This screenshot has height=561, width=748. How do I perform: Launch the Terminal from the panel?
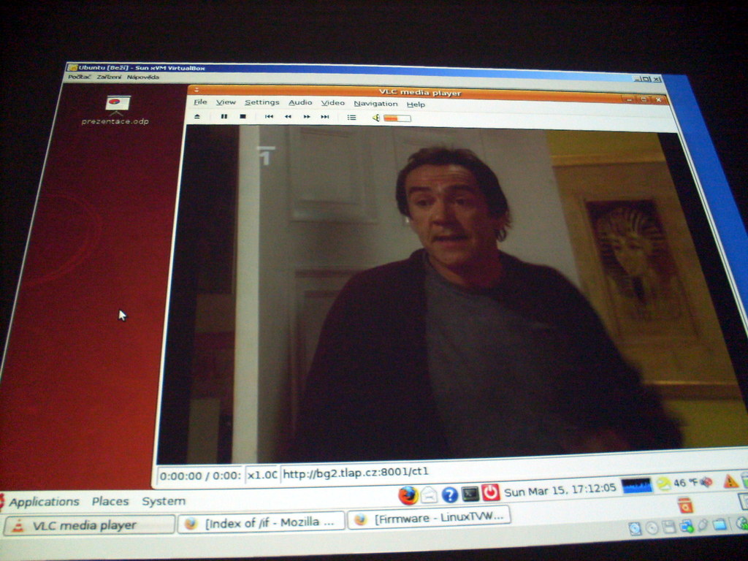470,494
